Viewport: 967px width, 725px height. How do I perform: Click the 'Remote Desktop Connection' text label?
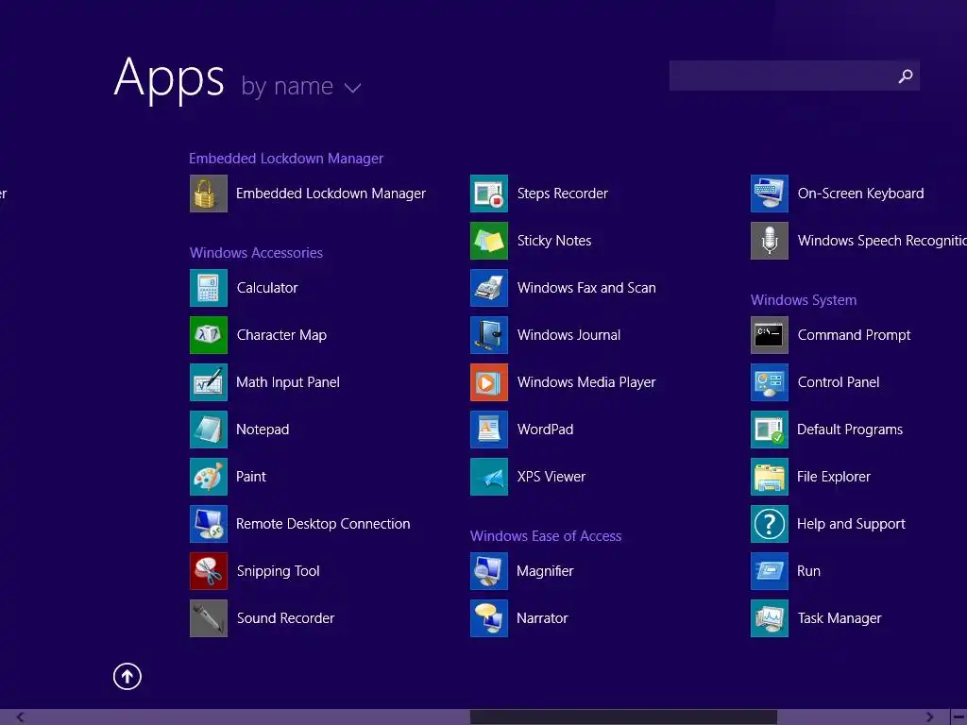[323, 524]
